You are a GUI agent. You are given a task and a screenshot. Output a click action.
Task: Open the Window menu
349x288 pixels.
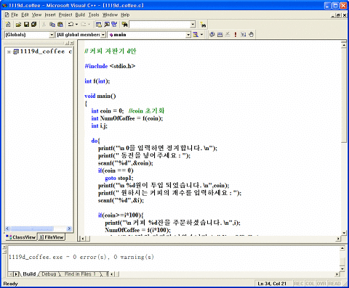[x=110, y=15]
